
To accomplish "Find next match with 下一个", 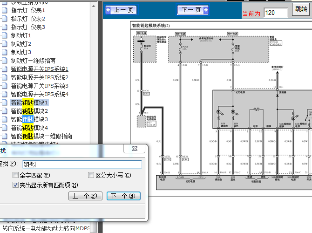I will tap(123, 196).
